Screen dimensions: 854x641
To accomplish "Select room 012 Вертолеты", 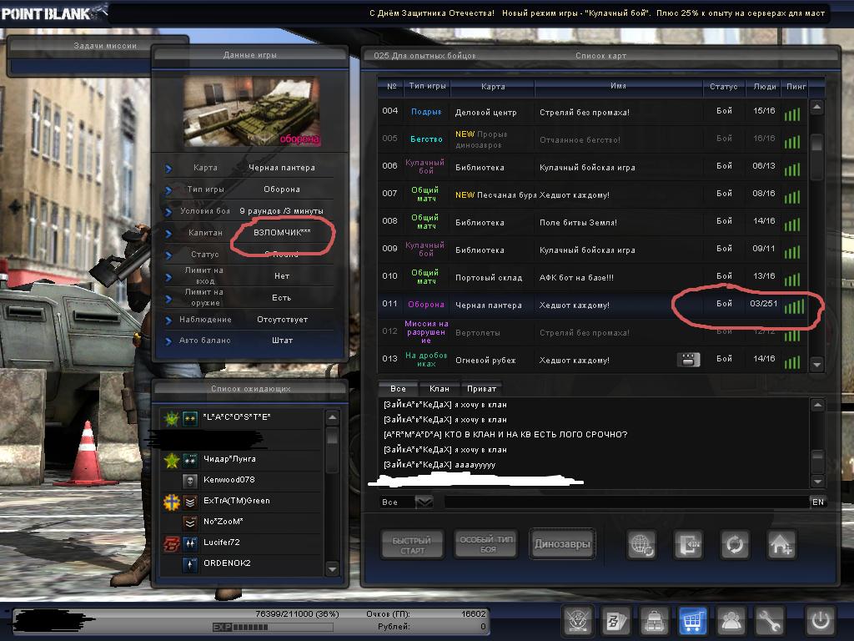I will (x=593, y=332).
